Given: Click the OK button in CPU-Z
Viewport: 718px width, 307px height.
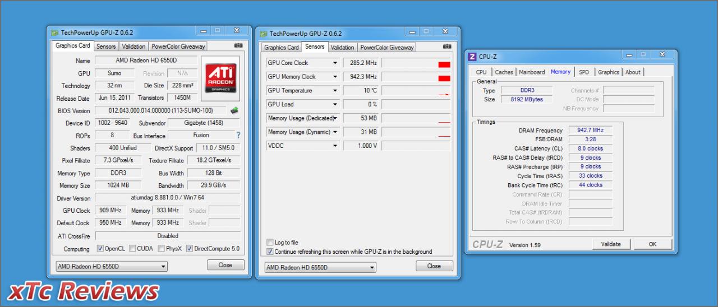Looking at the screenshot, I should coord(653,244).
